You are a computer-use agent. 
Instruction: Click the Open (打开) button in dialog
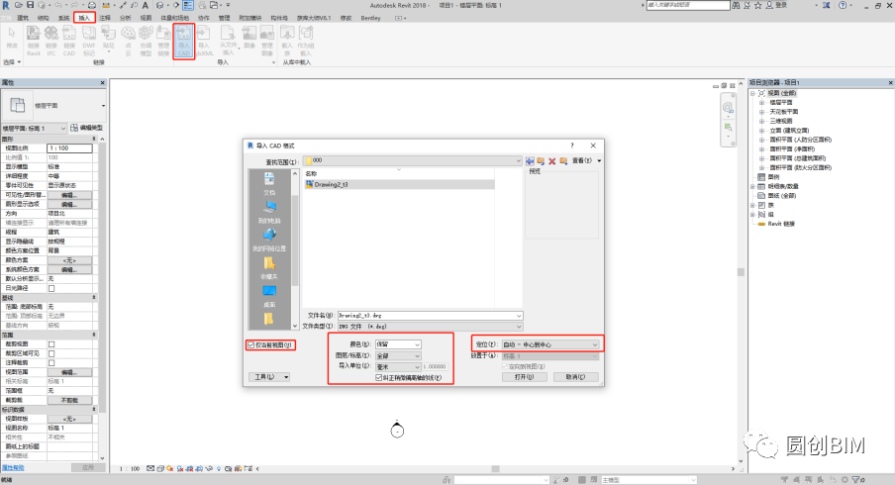click(x=525, y=377)
